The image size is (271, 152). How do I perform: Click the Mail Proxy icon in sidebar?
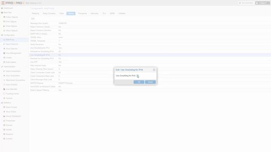tap(4, 40)
